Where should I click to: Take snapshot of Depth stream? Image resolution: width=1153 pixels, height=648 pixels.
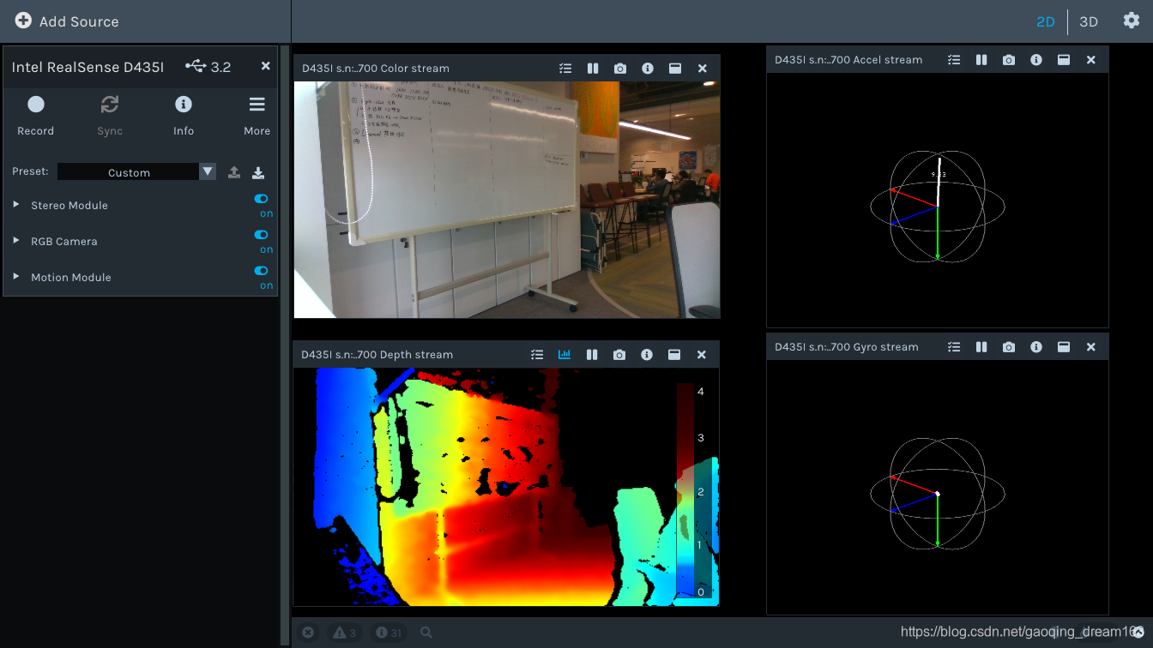619,355
